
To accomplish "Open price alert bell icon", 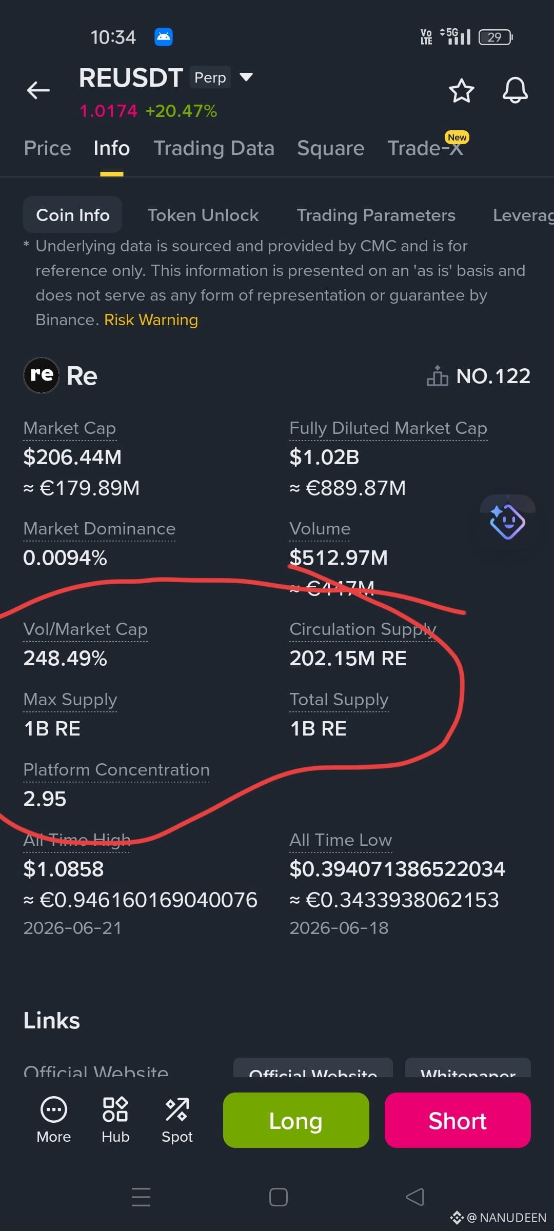I will pos(515,91).
